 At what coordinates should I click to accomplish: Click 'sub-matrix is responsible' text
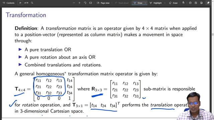tap(170, 89)
